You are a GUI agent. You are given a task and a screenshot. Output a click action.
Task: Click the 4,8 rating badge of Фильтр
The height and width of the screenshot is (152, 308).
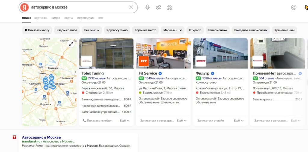tap(199, 78)
